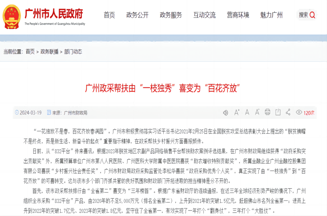Decrease font size with A- icon
This screenshot has height=216, width=327.
(257, 112)
